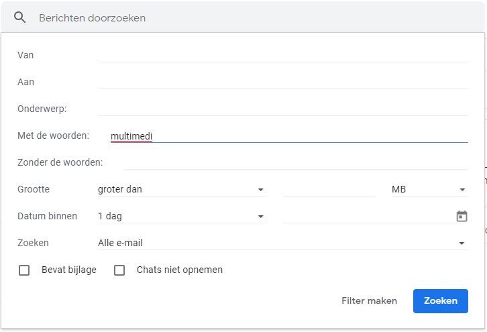
Task: Enable the Chats niet opnemen checkbox
Action: point(119,270)
